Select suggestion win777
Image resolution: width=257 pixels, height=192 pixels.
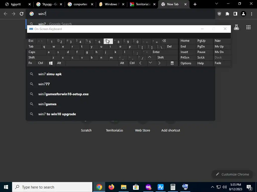pos(120,84)
